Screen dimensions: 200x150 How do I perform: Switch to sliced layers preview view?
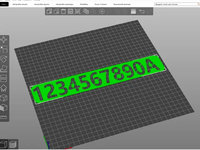click(x=13, y=144)
